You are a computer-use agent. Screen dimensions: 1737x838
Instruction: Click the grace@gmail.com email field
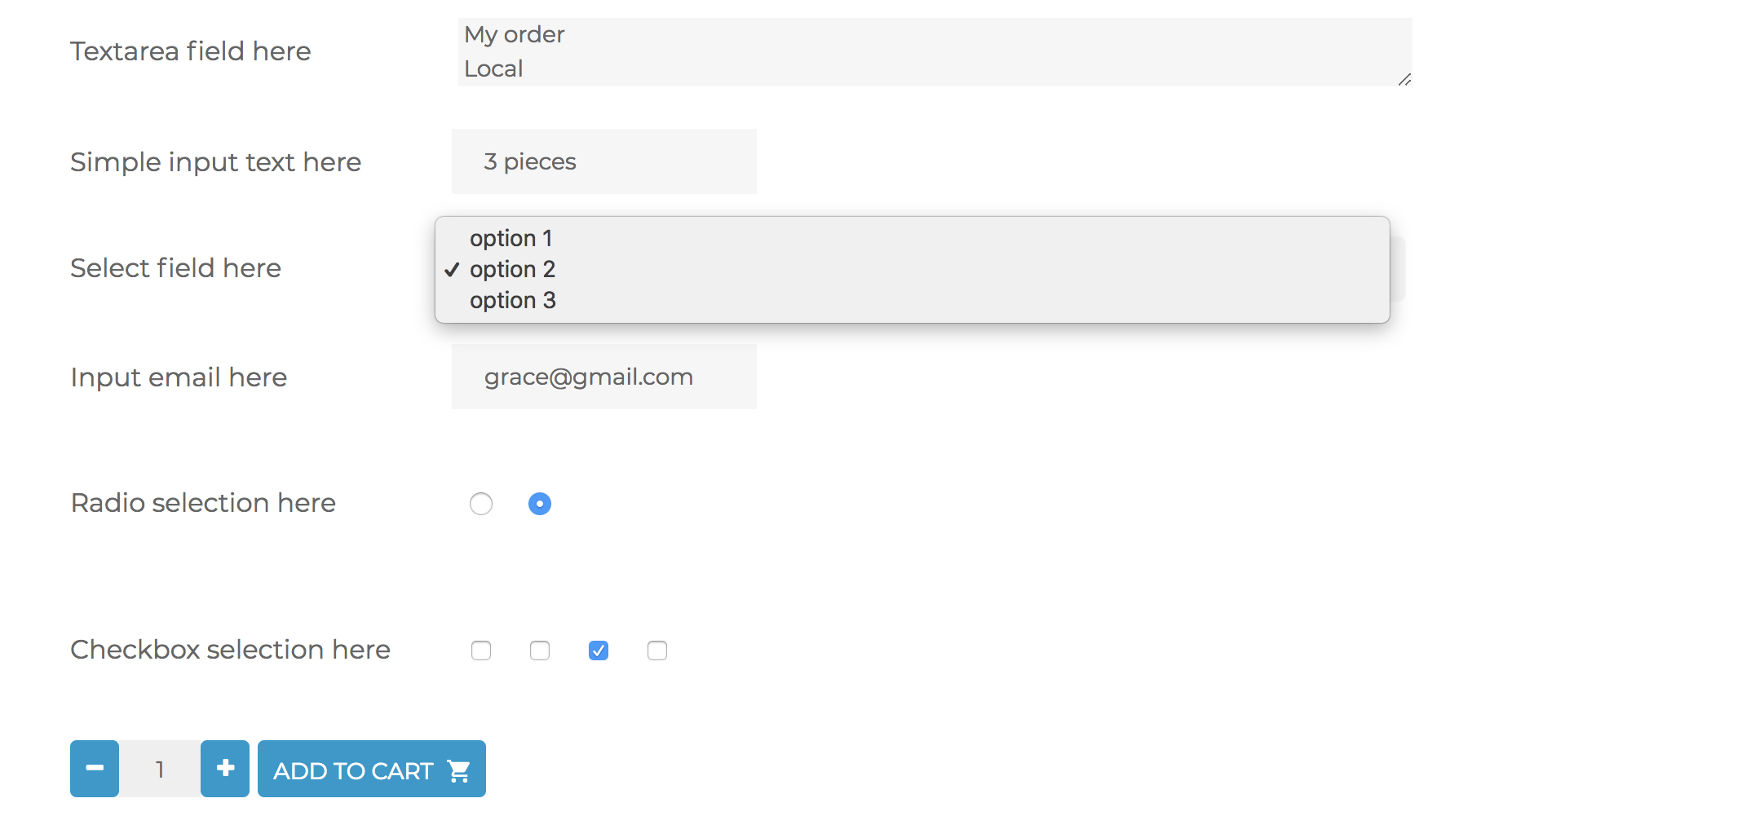tap(604, 377)
